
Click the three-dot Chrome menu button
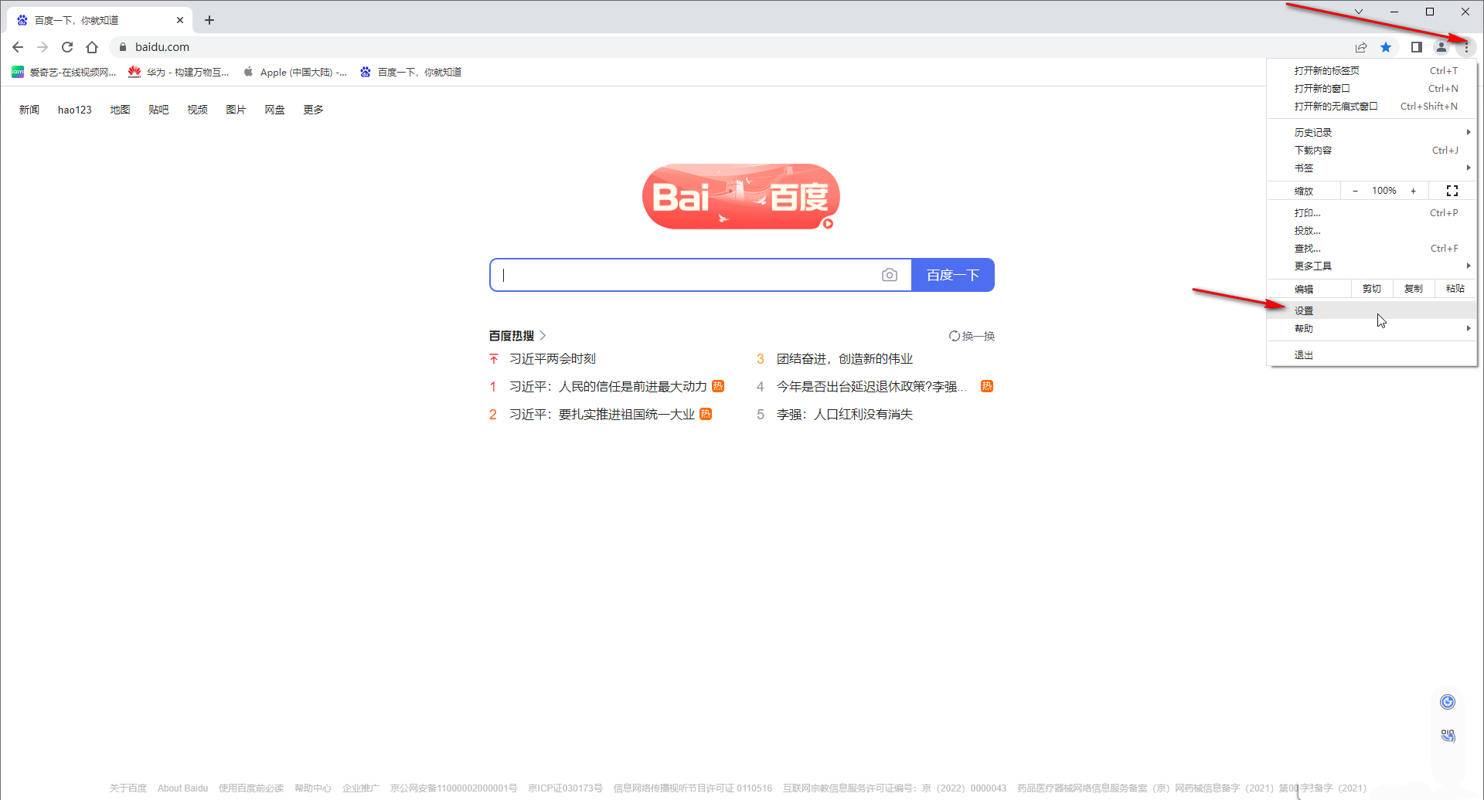pos(1466,47)
